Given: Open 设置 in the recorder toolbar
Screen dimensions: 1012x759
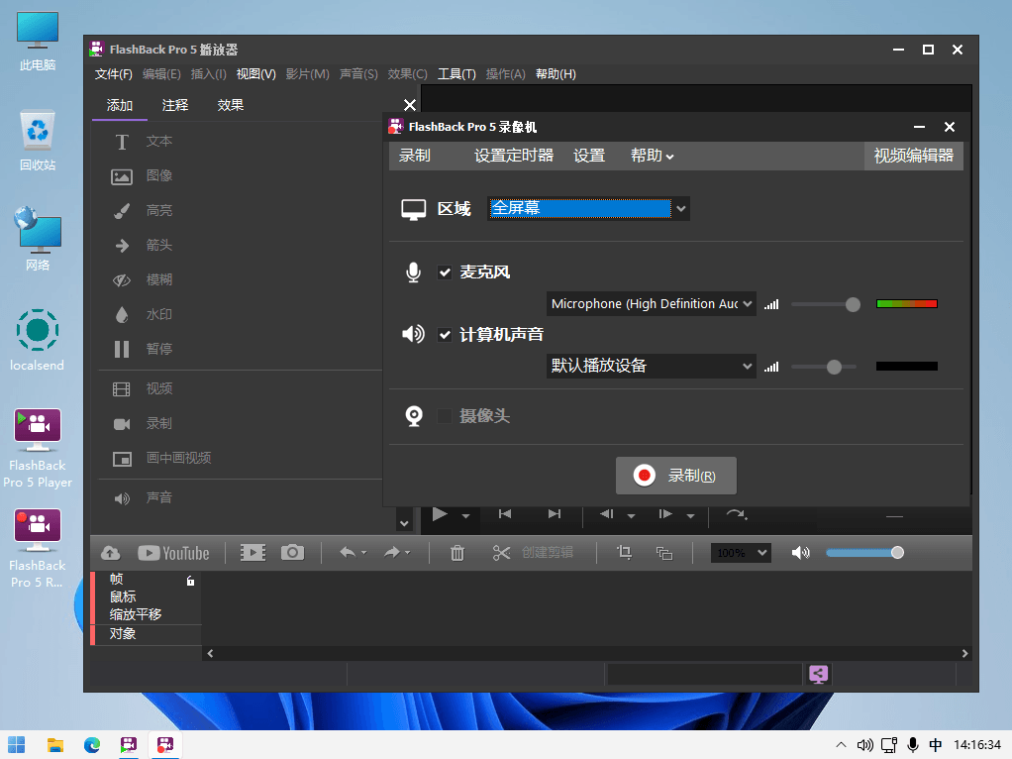Looking at the screenshot, I should pyautogui.click(x=589, y=156).
